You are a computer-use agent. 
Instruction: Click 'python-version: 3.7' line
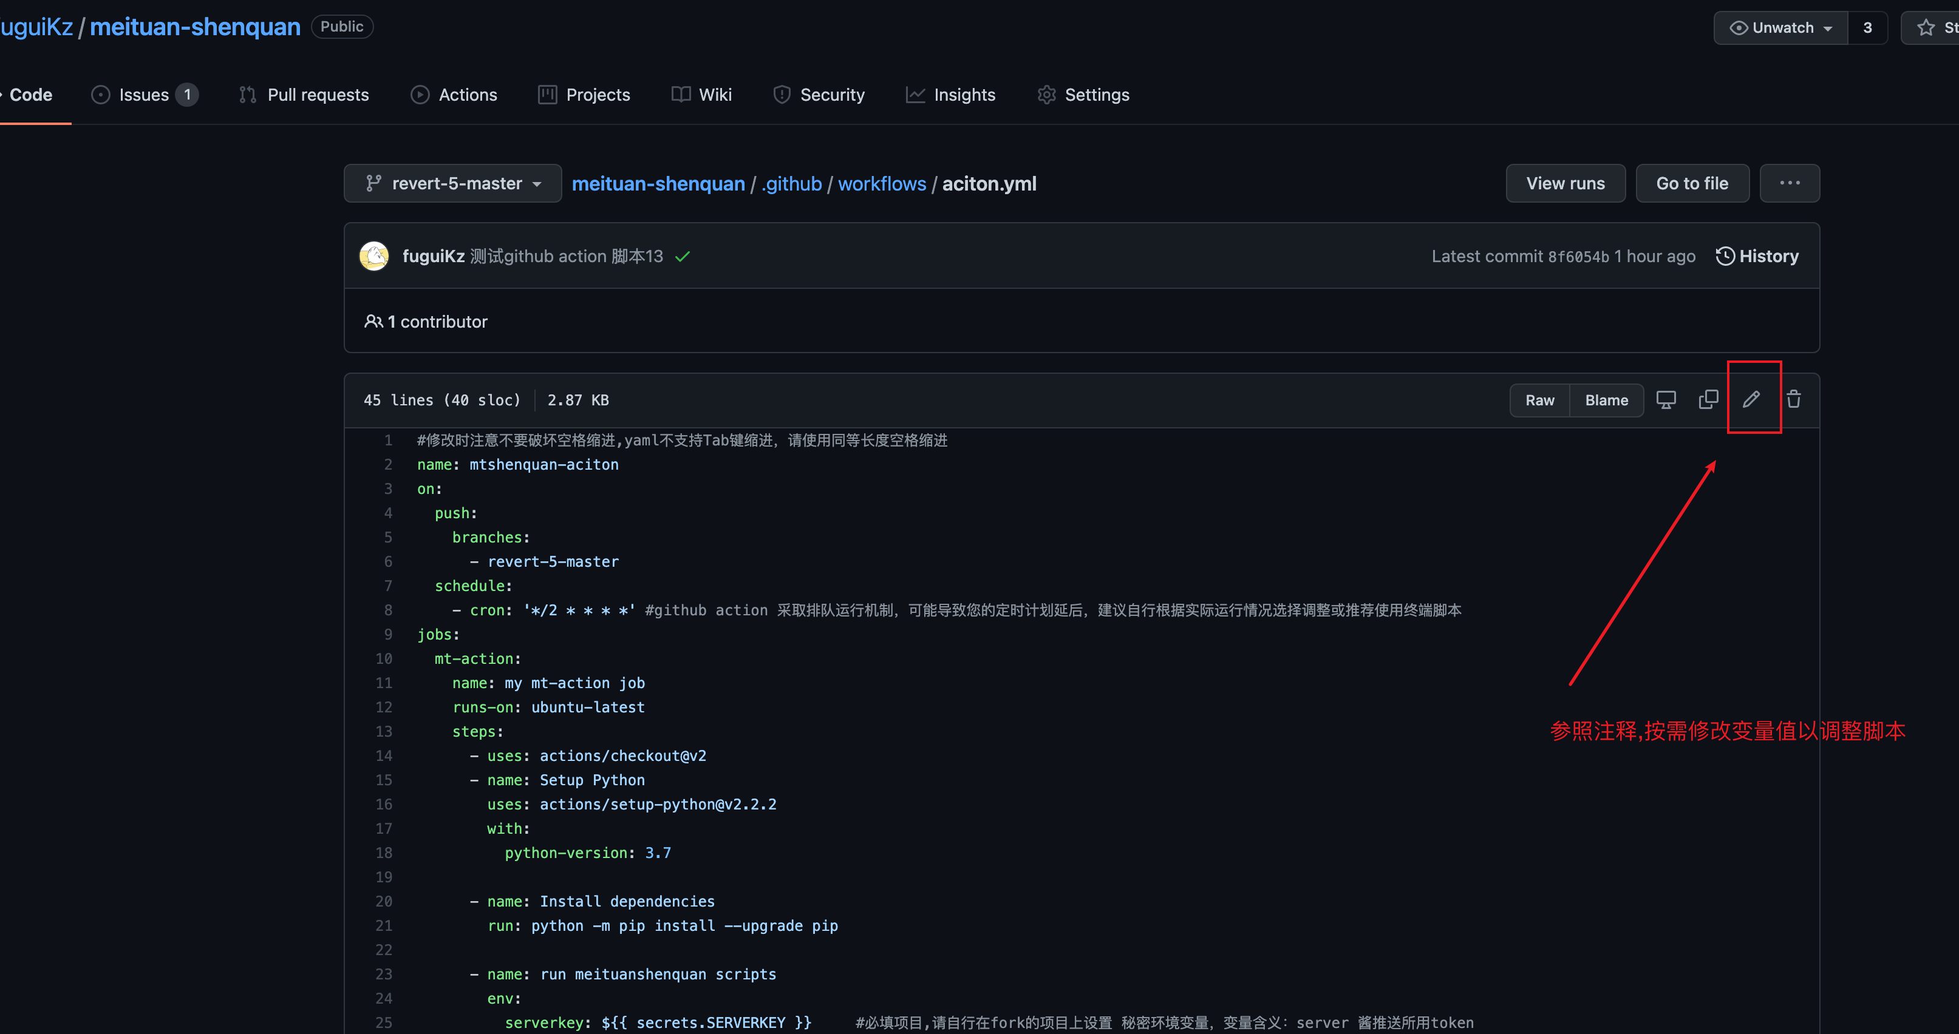(x=588, y=853)
